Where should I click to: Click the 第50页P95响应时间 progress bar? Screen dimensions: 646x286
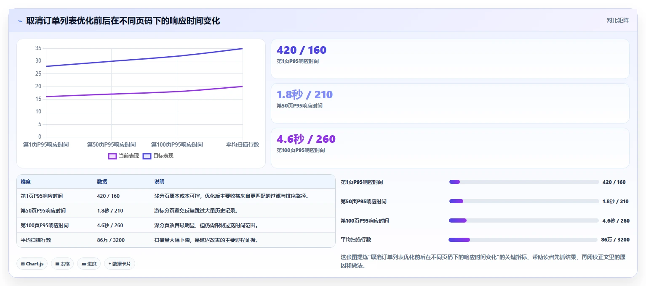[524, 201]
